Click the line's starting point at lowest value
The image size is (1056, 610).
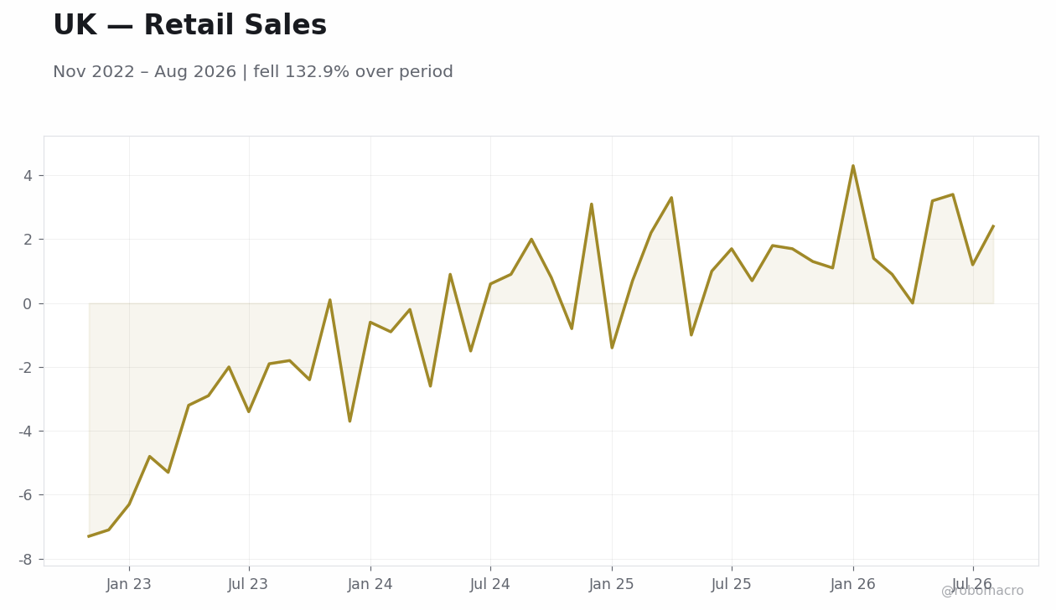pyautogui.click(x=89, y=536)
